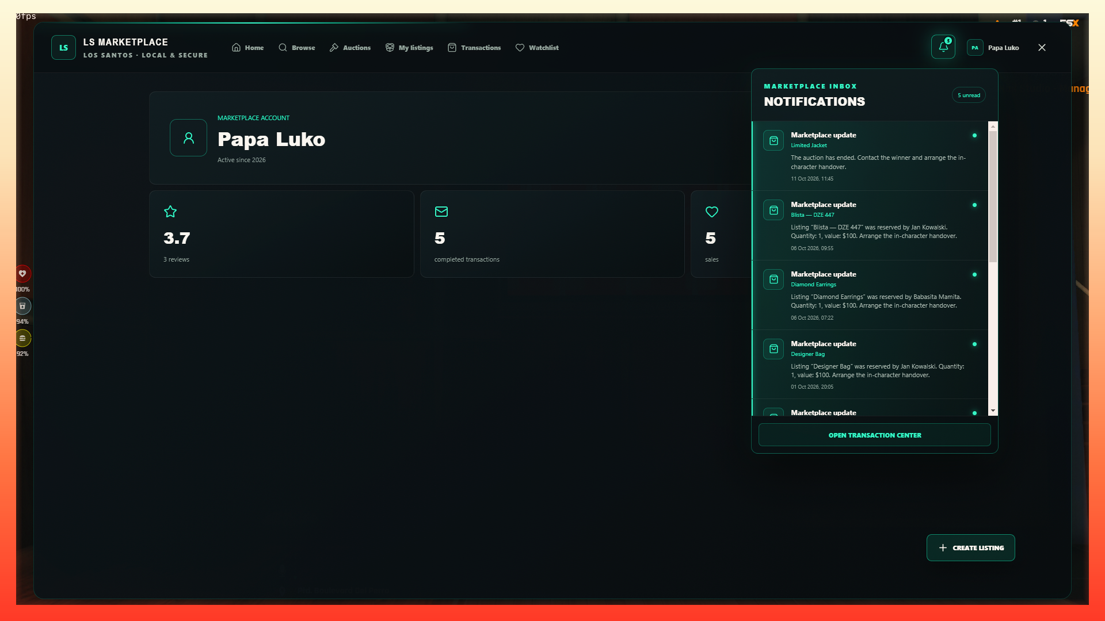
Task: Click the 11 Oct 2026, 11:45 timestamp
Action: tap(812, 179)
